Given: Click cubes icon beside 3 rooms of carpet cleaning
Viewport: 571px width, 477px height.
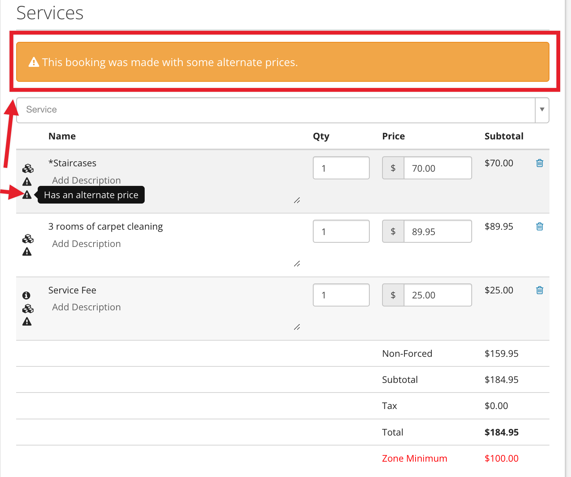Looking at the screenshot, I should pyautogui.click(x=28, y=239).
